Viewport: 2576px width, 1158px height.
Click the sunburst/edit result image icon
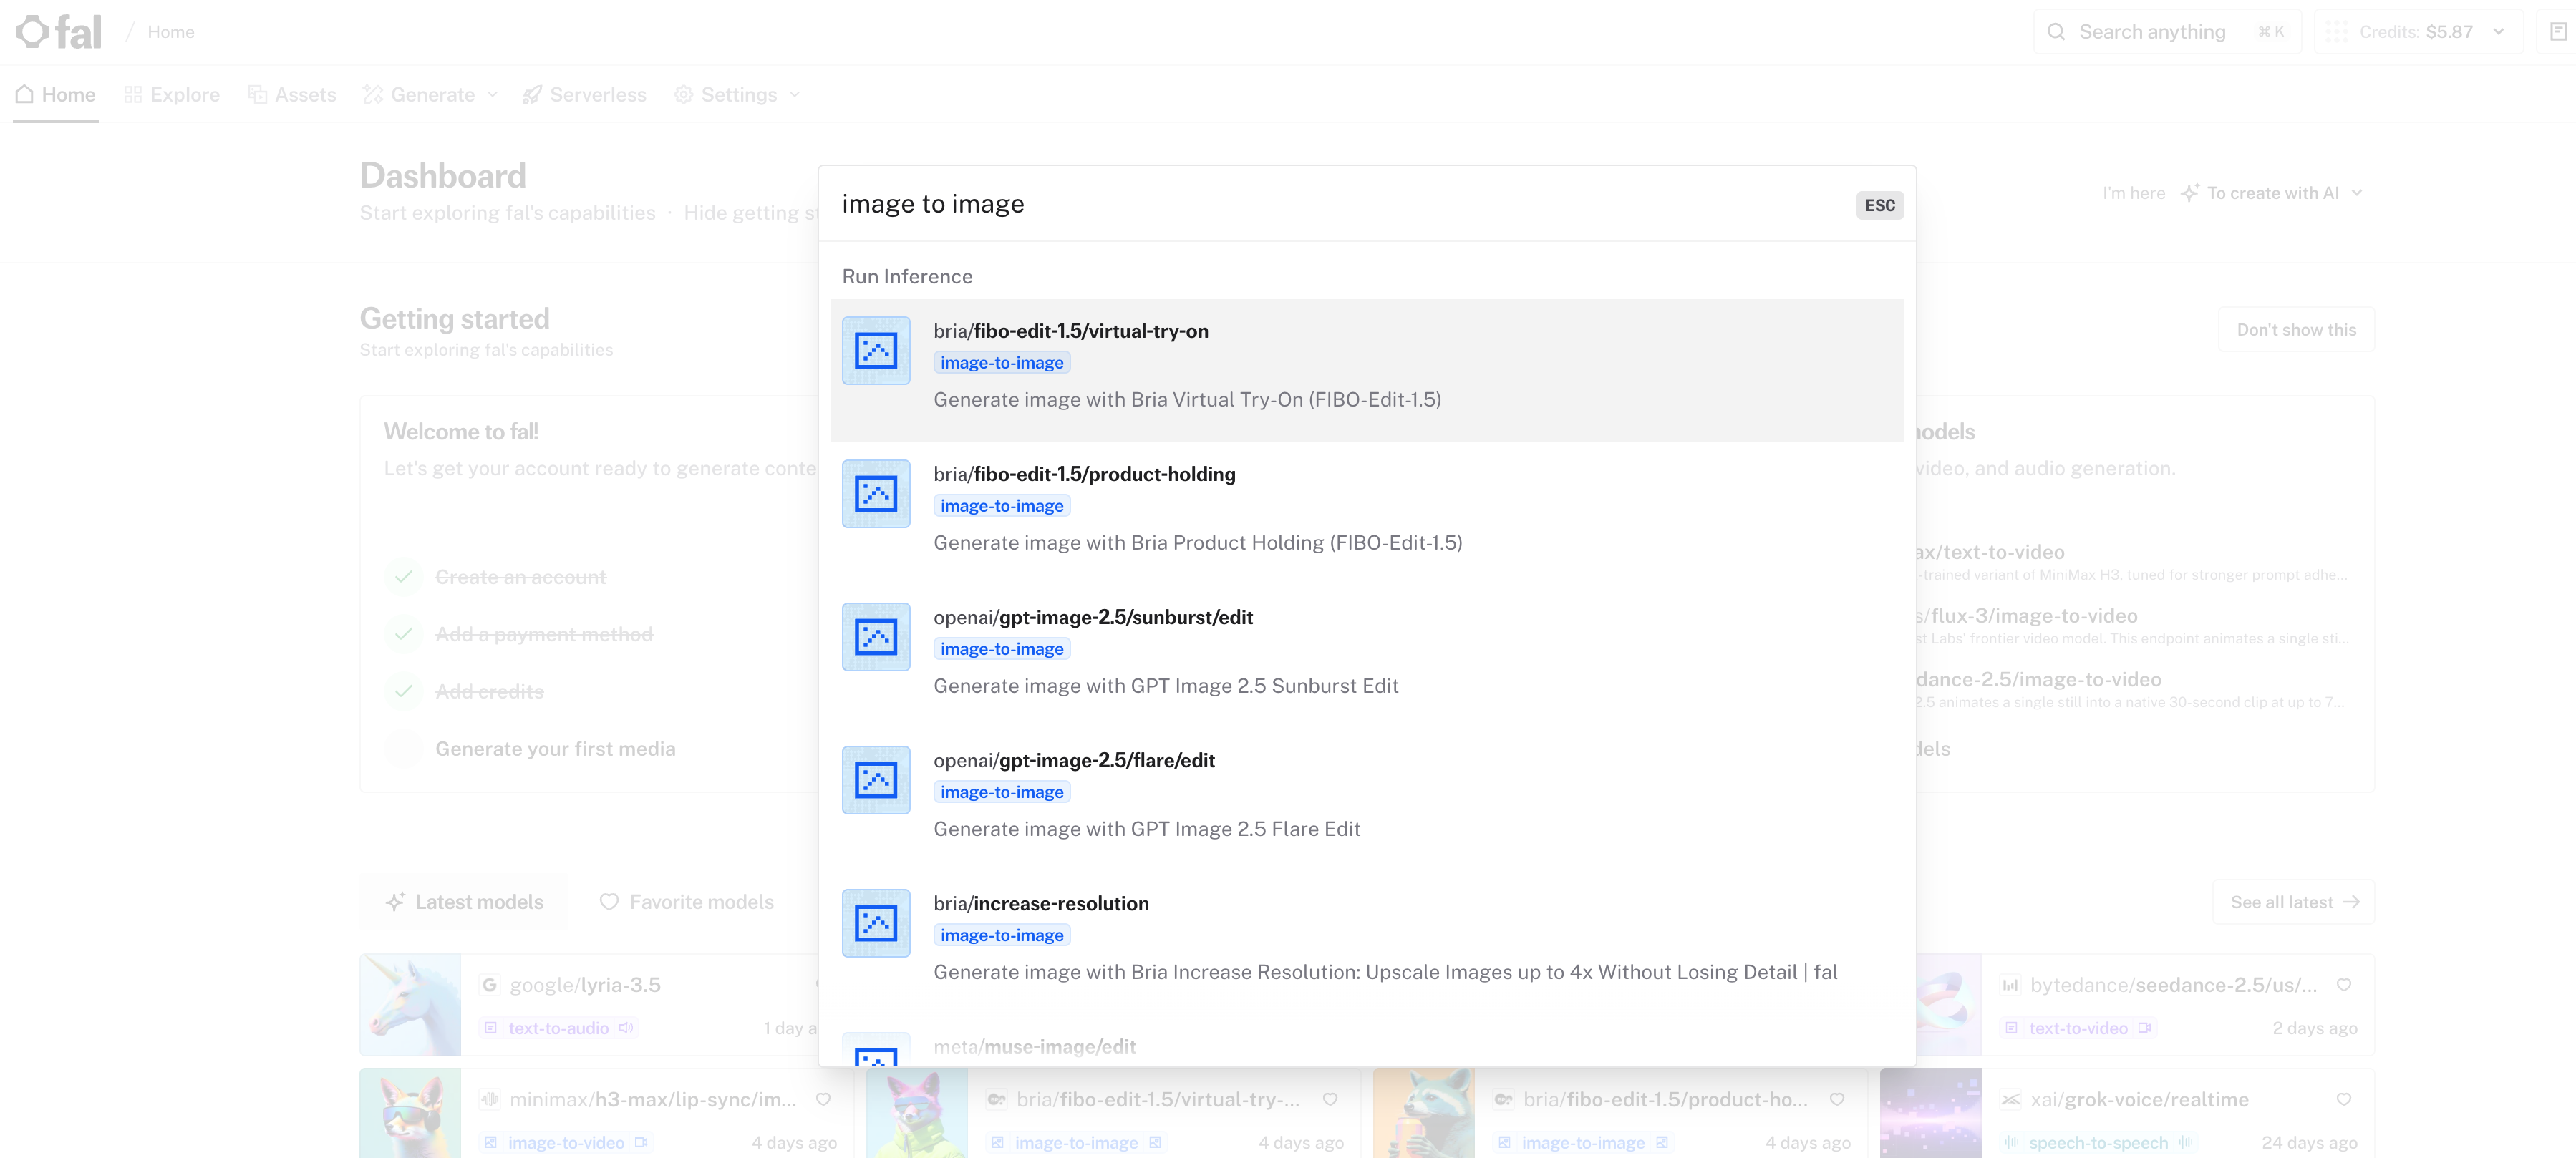point(876,637)
